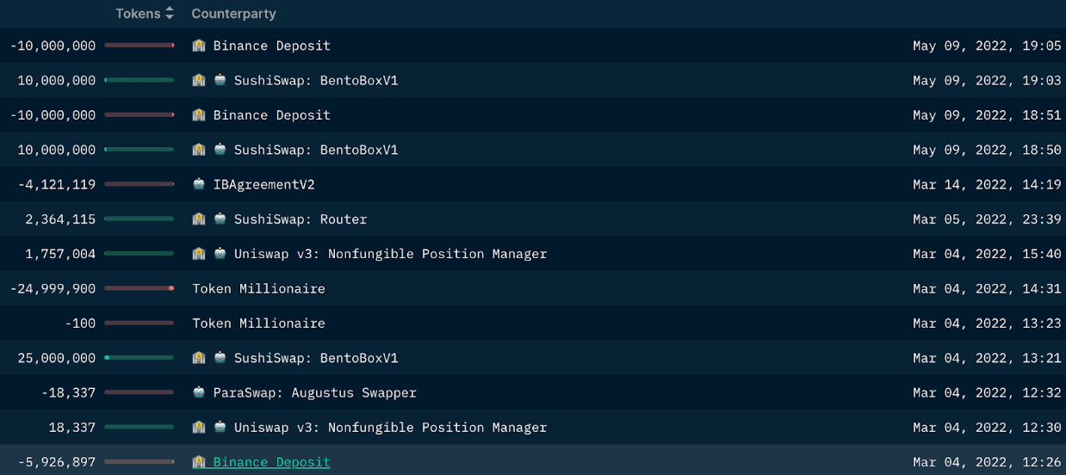Click contract robot icon for SushiSwap BentoBoxV1 at 19:03
The width and height of the screenshot is (1066, 475).
[x=220, y=80]
